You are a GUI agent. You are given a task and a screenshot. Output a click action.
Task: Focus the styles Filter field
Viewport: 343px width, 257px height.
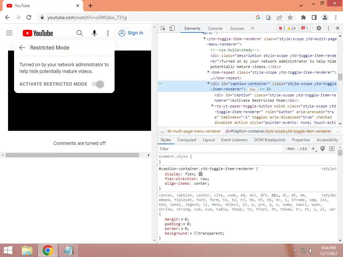coord(220,149)
